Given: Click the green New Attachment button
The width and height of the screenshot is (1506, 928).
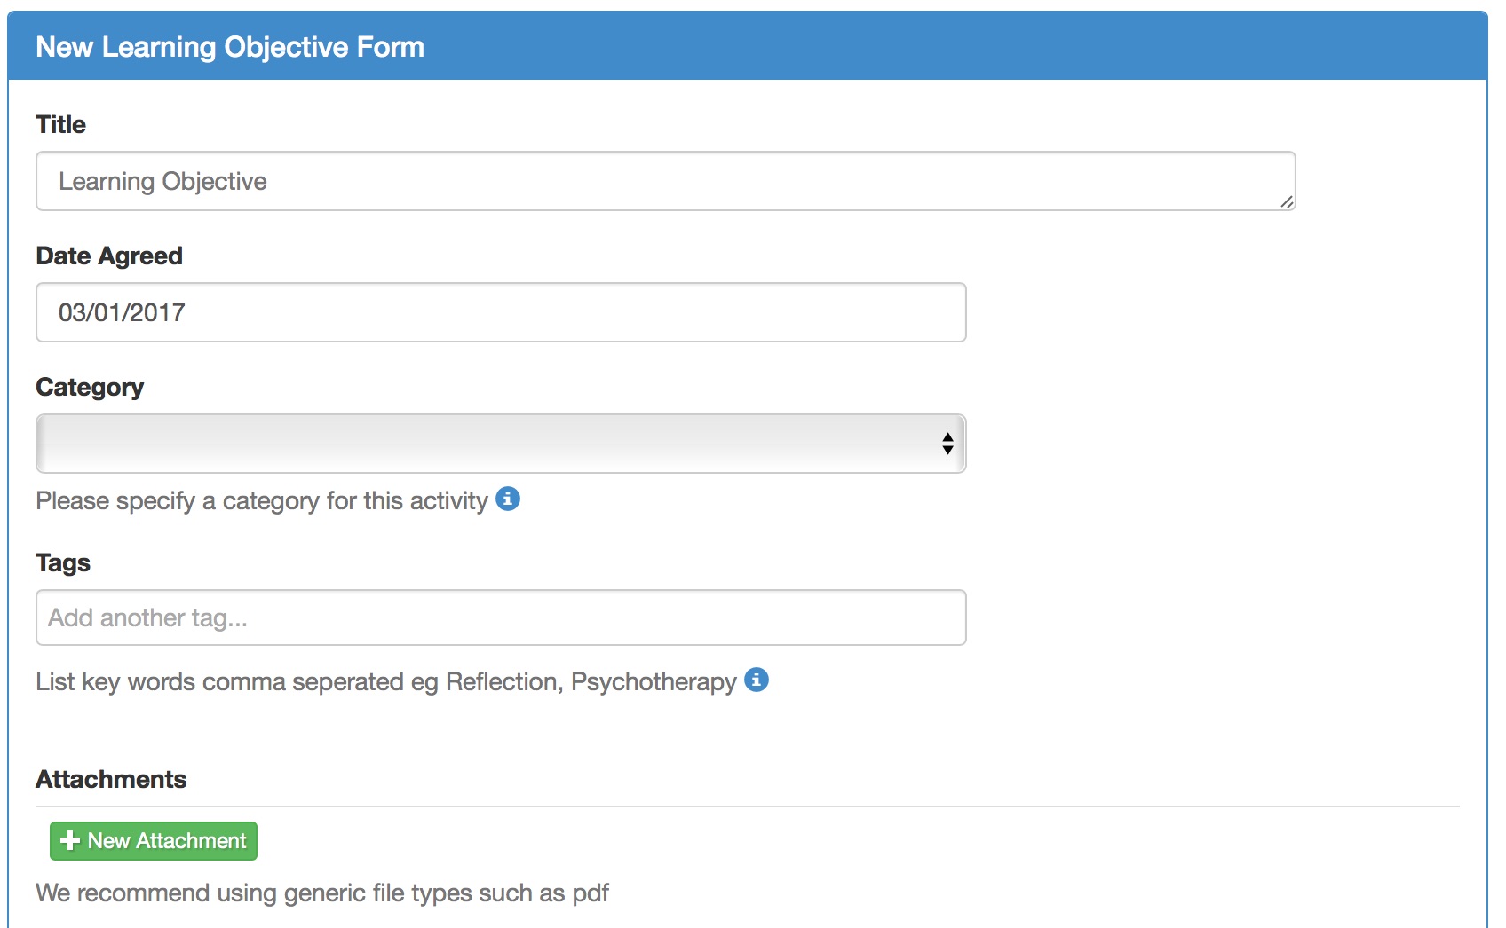Looking at the screenshot, I should click(x=154, y=841).
